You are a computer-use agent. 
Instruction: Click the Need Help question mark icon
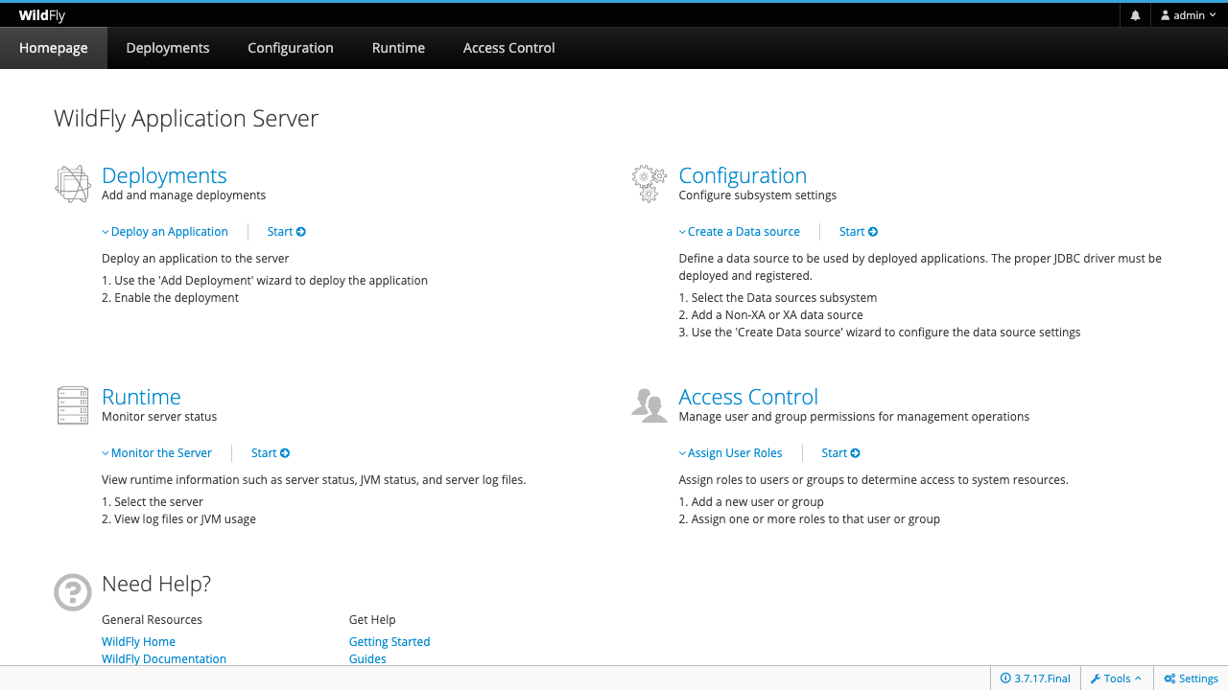coord(73,592)
